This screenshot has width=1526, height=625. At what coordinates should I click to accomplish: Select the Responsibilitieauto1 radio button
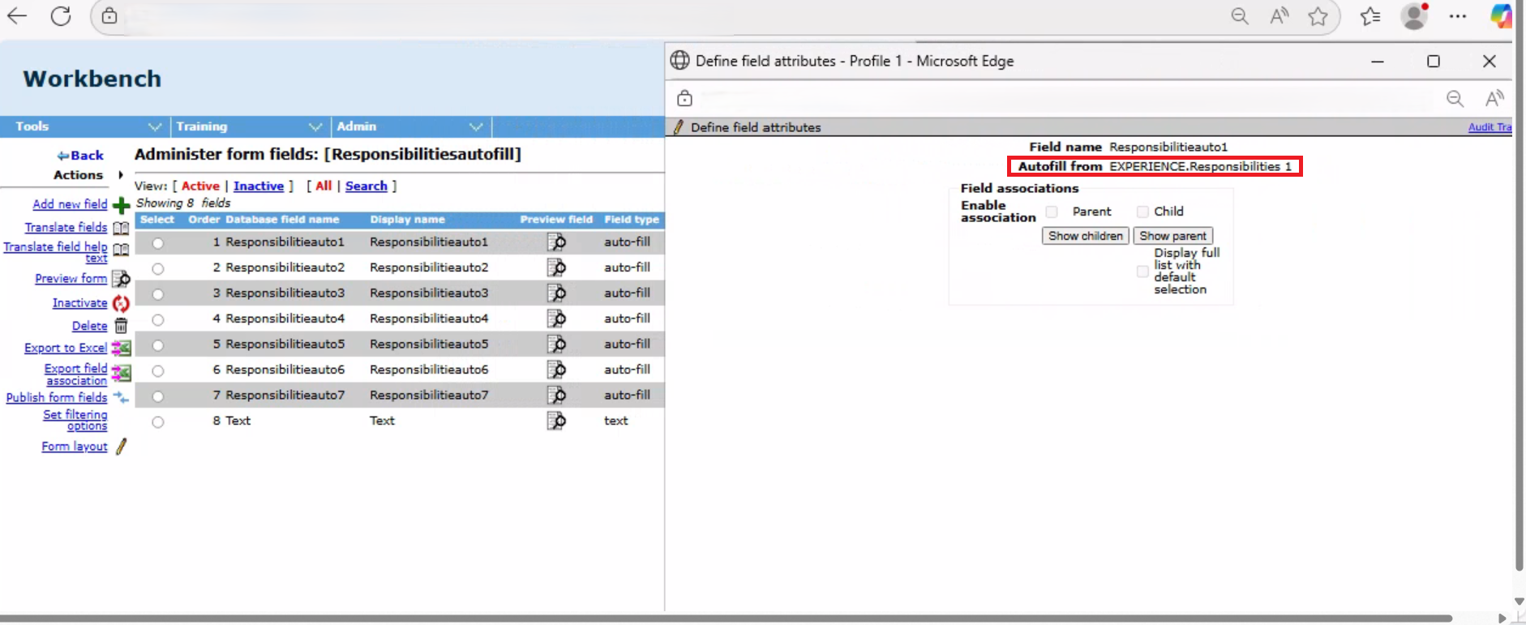point(158,242)
